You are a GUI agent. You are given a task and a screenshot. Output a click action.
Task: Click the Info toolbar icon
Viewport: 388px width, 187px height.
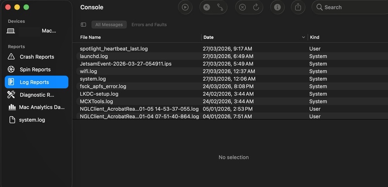[x=277, y=7]
